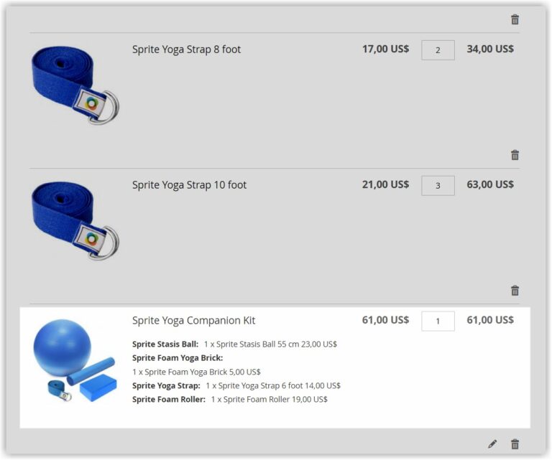The image size is (552, 460).
Task: Focus quantity box for Sprite Yoga Strap 10 foot
Action: 438,186
